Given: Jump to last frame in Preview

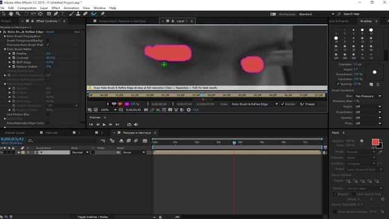Looking at the screenshot, I should (x=117, y=124).
